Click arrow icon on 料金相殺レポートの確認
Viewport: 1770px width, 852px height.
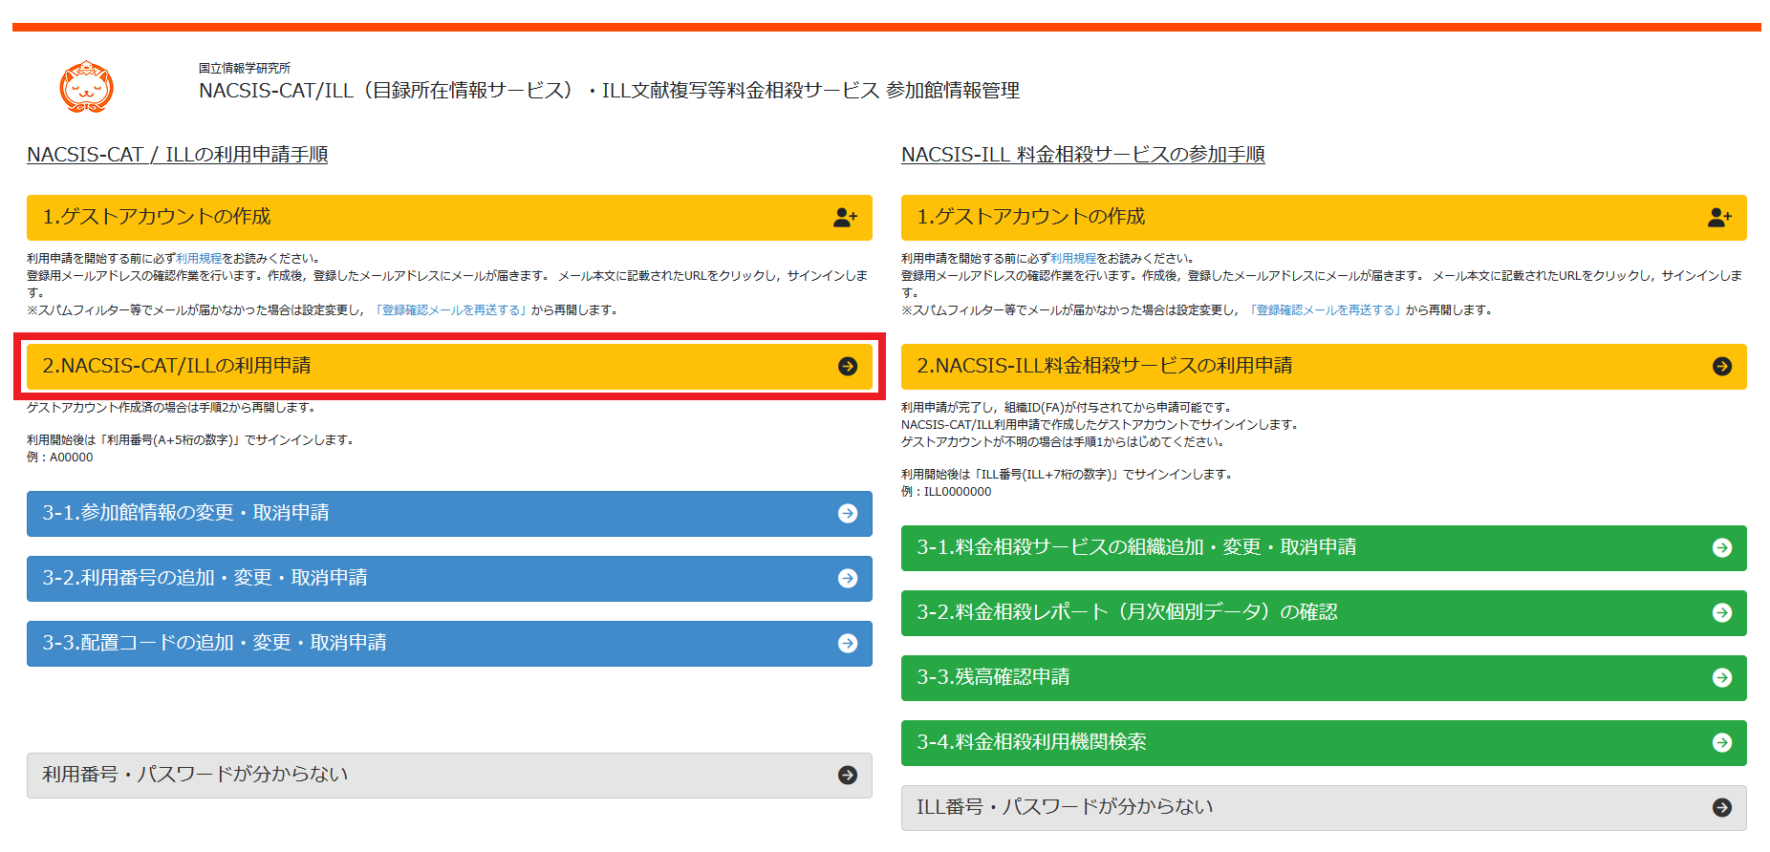click(1722, 613)
